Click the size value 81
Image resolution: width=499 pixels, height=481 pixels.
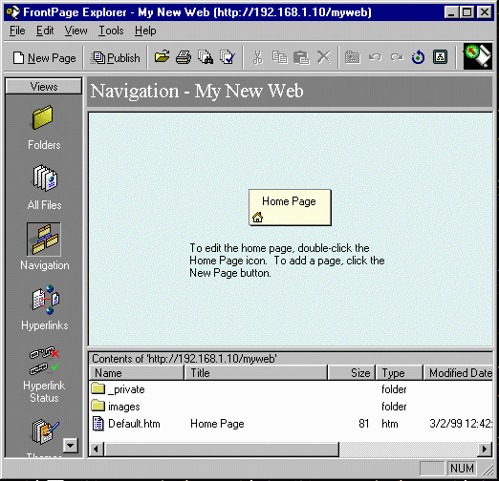pos(363,424)
